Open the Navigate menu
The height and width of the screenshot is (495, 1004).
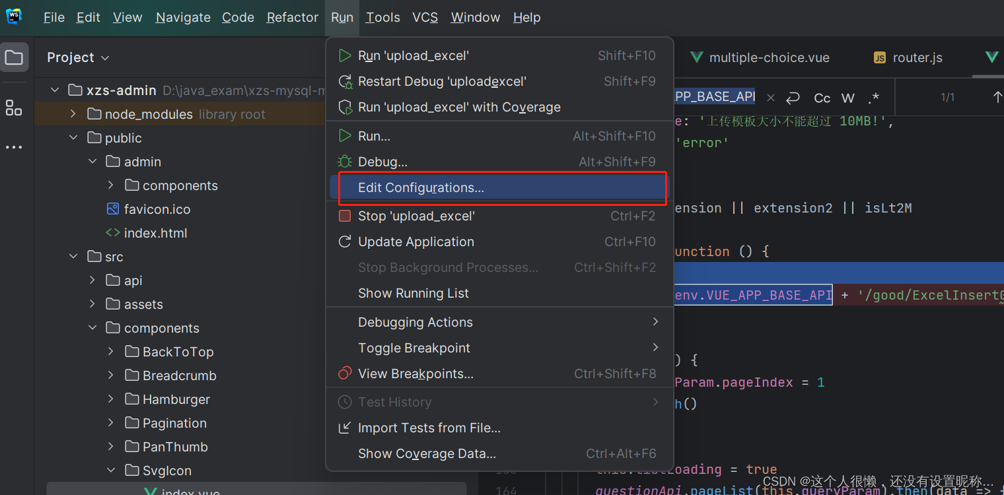point(183,18)
